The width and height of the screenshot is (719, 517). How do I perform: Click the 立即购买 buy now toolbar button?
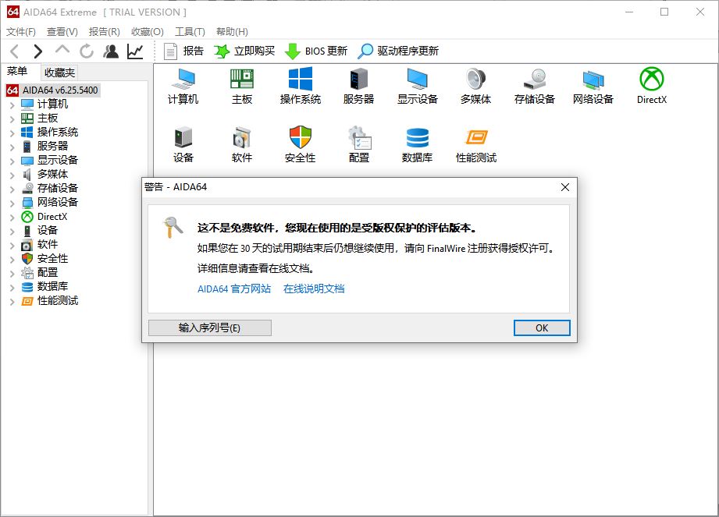coord(244,51)
